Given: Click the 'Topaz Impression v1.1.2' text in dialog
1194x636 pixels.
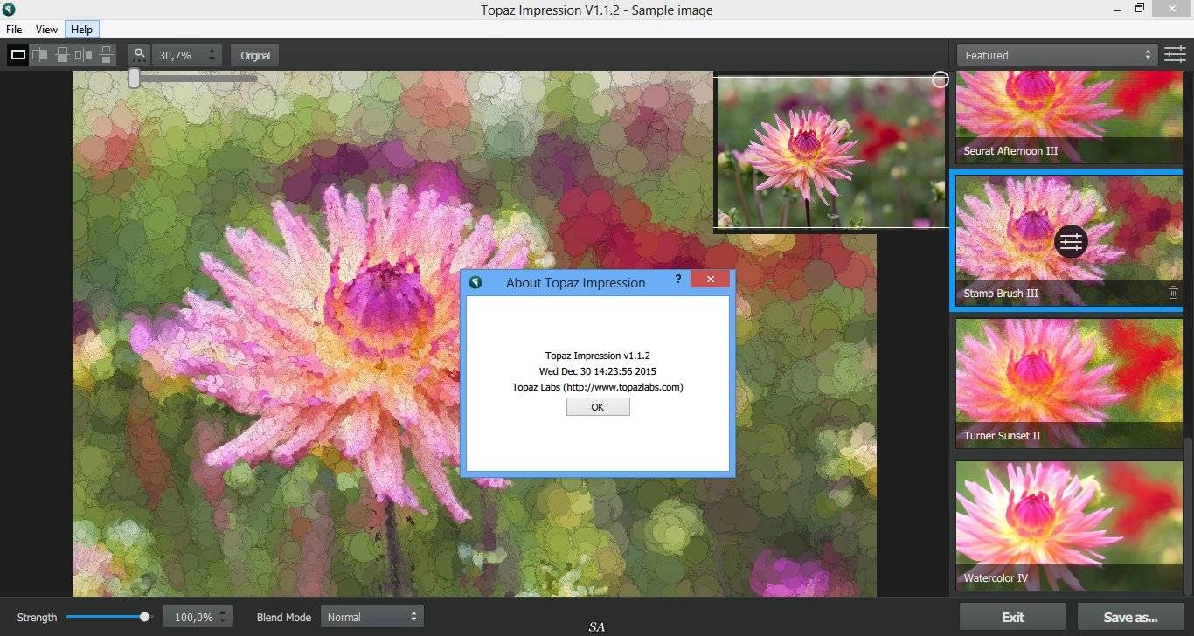Looking at the screenshot, I should click(598, 356).
